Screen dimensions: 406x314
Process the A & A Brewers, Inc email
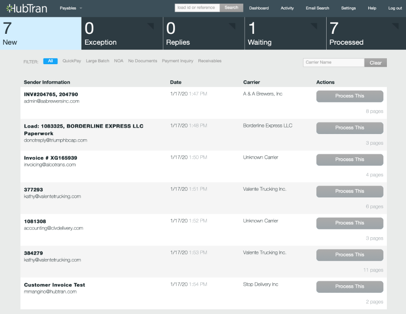[x=350, y=96]
